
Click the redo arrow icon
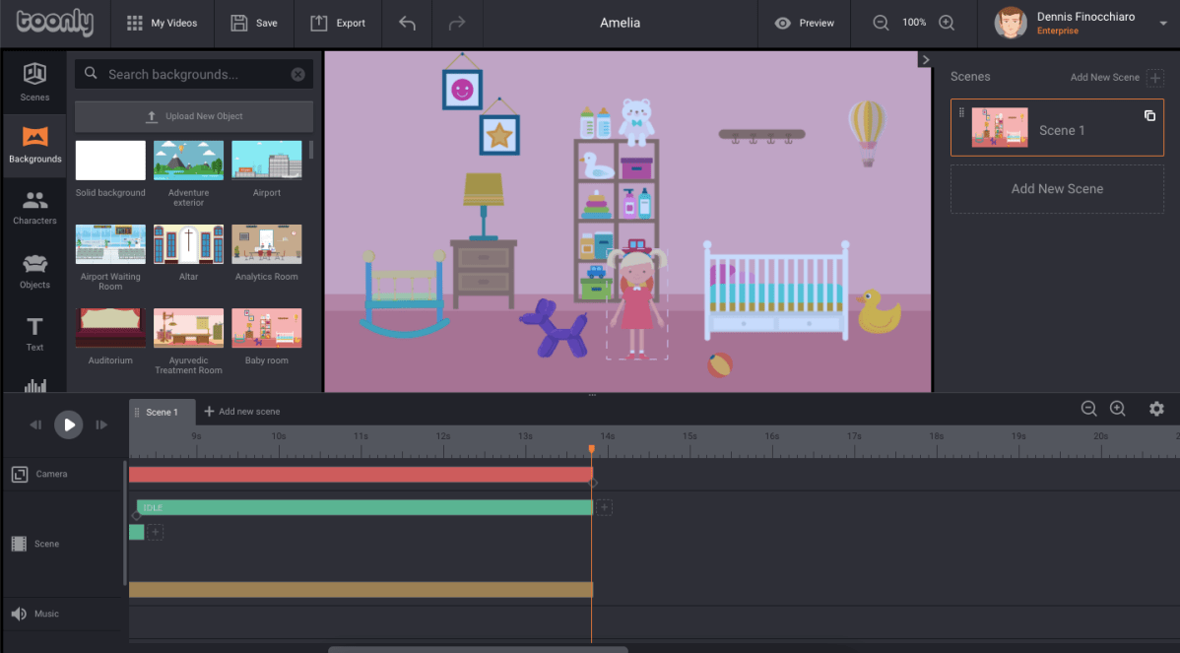456,24
